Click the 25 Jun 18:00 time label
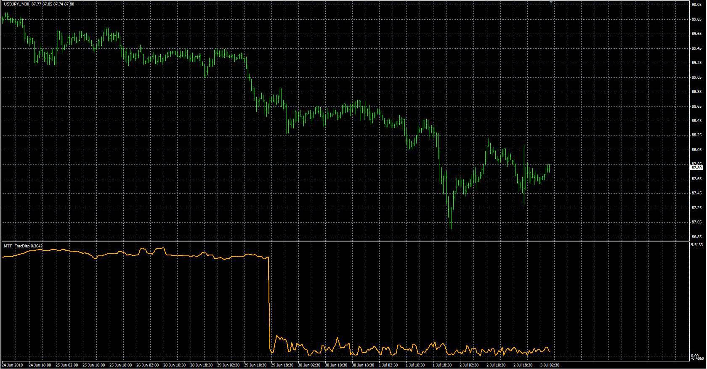The width and height of the screenshot is (707, 369). coord(121,365)
